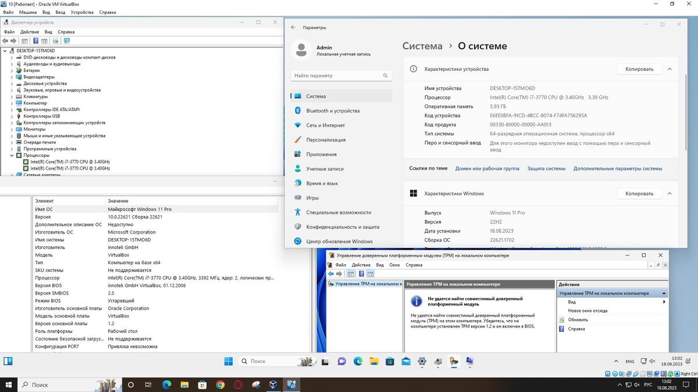Open Домен или рабочая группа link

pos(487,168)
